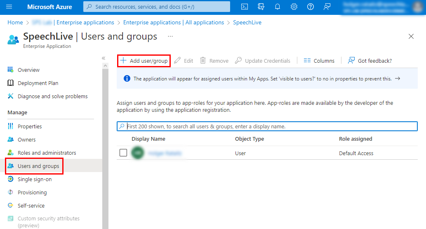Screen dimensions: 426x229
Task: Open Directories and subscriptions filter icon
Action: click(261, 7)
